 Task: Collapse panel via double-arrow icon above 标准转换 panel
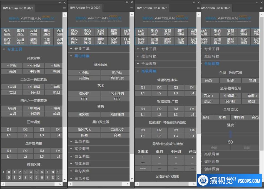point(127,2)
